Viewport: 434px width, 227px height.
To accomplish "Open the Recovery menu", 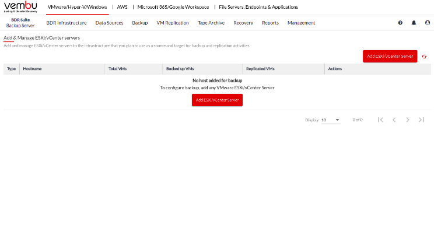I will (x=243, y=23).
